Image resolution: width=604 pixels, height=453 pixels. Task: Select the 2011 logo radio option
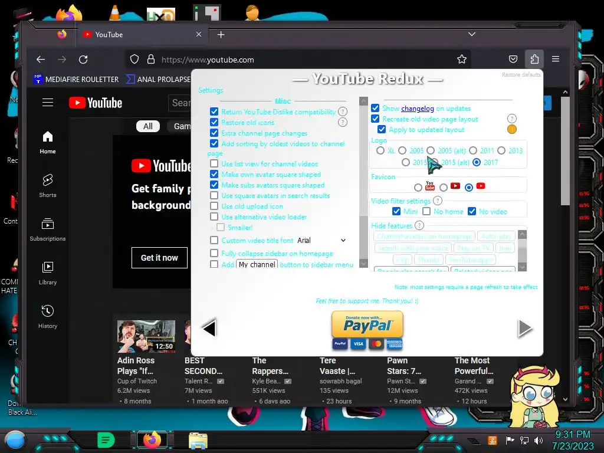(x=473, y=150)
